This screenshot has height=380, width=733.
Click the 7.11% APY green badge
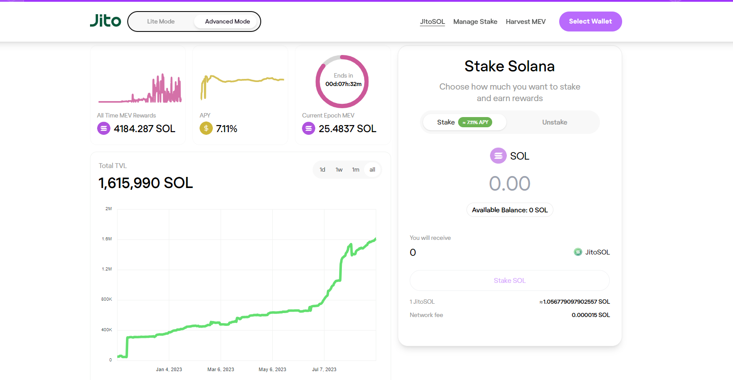tap(475, 122)
